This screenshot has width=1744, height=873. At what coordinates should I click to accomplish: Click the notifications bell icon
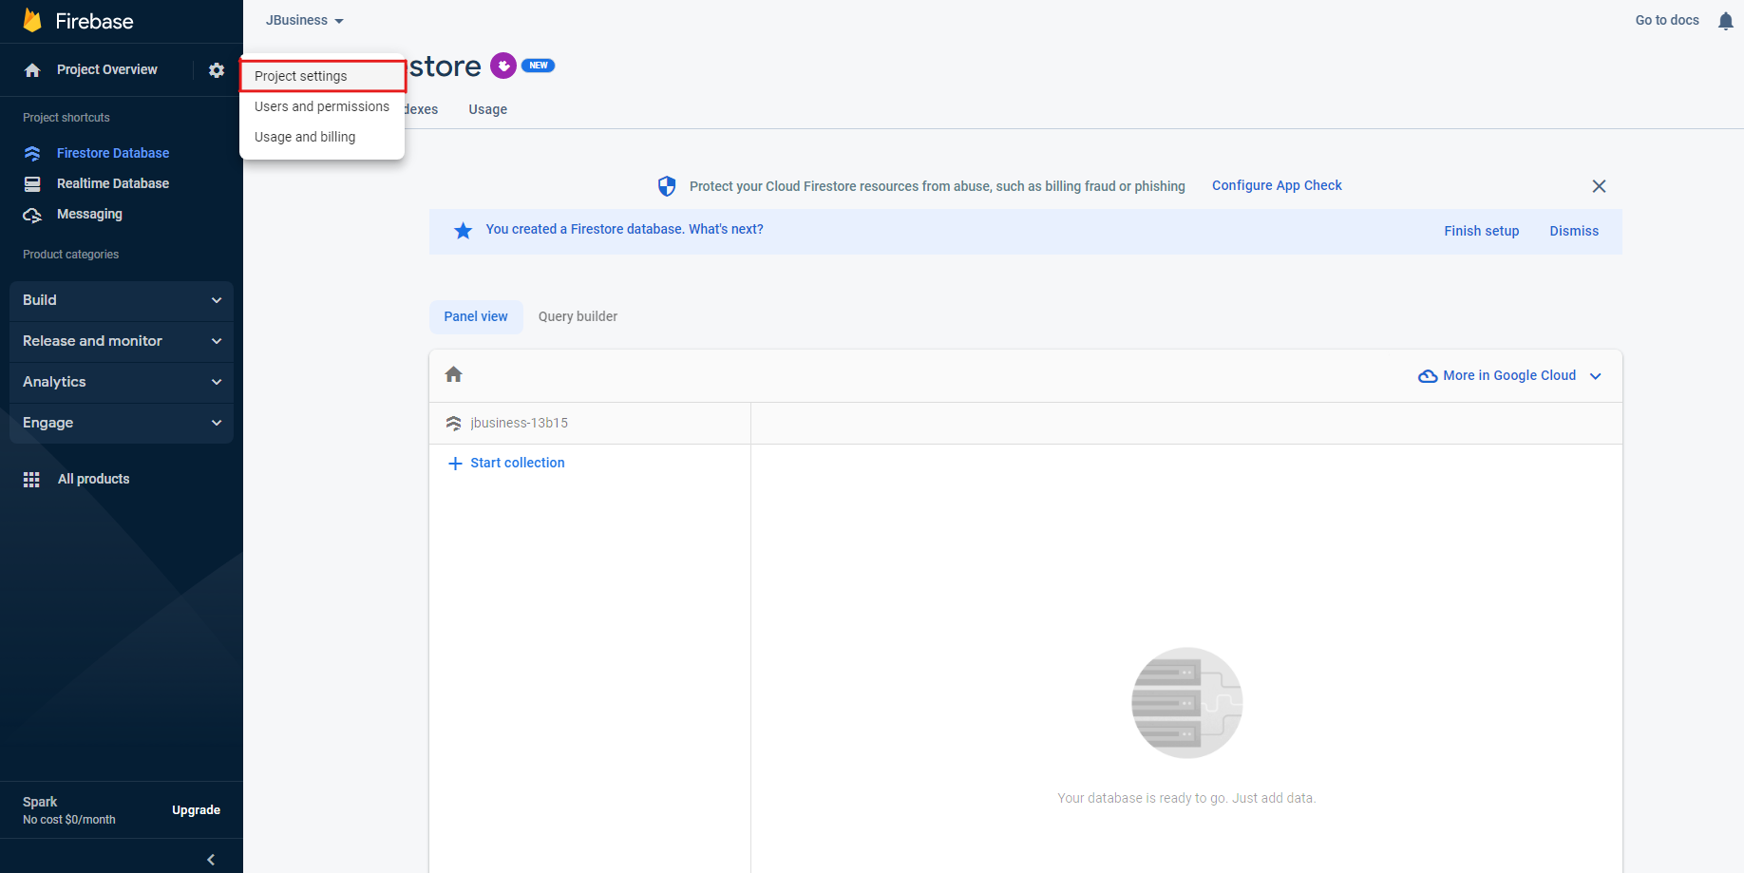tap(1725, 21)
